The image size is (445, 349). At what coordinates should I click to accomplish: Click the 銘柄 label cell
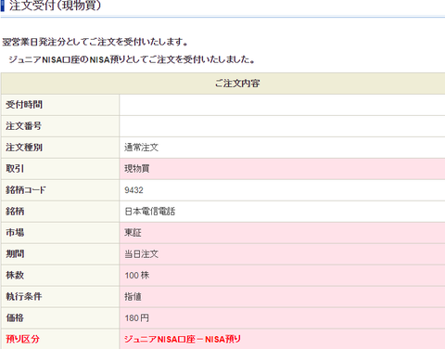point(60,212)
